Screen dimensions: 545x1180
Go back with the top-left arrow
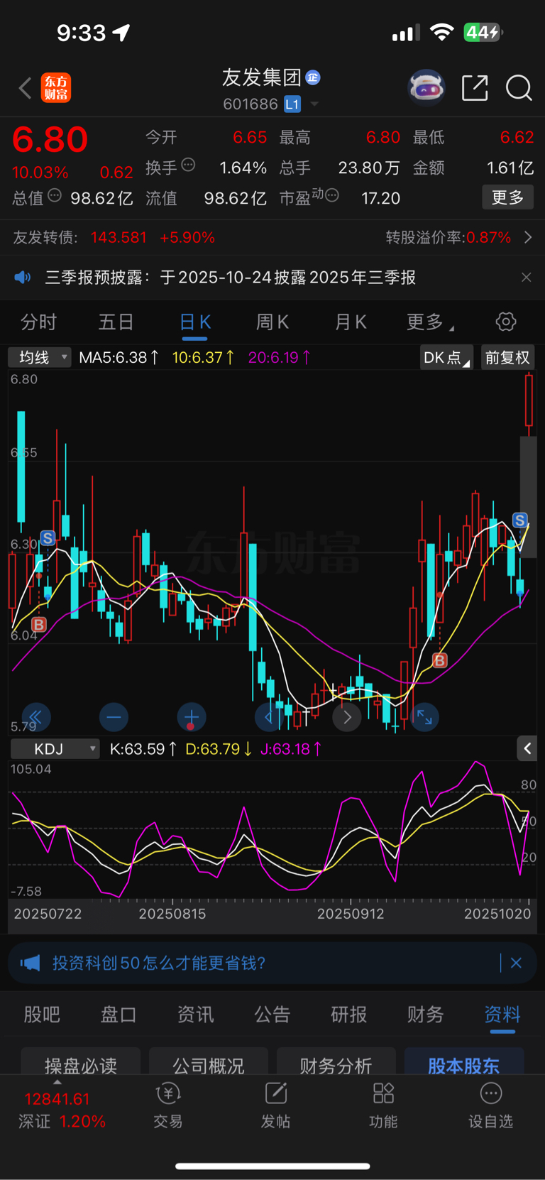25,88
